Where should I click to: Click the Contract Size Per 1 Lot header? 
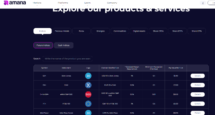coord(110,68)
